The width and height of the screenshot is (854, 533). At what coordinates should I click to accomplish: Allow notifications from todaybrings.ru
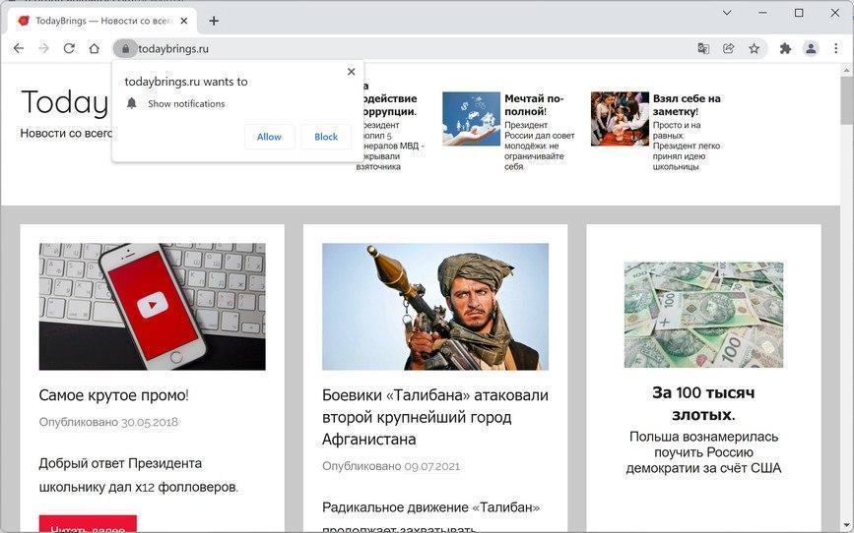click(x=269, y=137)
